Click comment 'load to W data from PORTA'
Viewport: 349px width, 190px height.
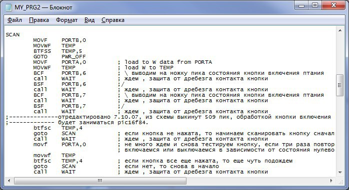168,62
